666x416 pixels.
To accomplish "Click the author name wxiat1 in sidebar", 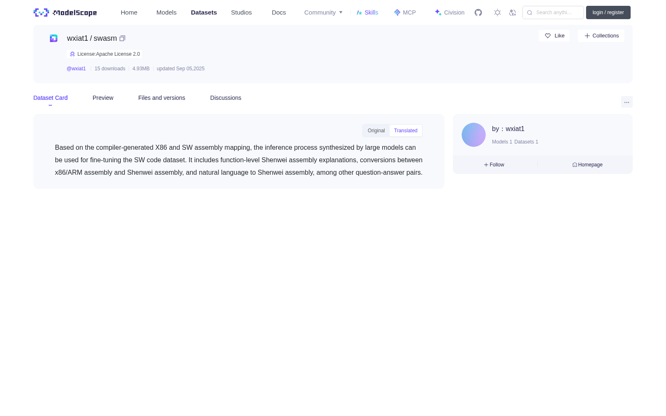I will pyautogui.click(x=515, y=129).
